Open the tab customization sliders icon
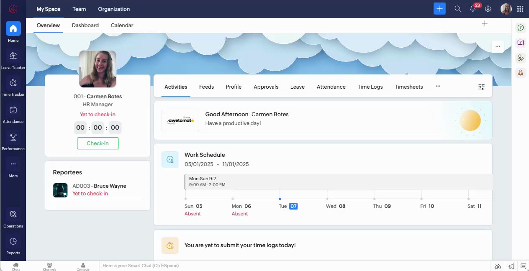The image size is (529, 271). click(x=482, y=87)
